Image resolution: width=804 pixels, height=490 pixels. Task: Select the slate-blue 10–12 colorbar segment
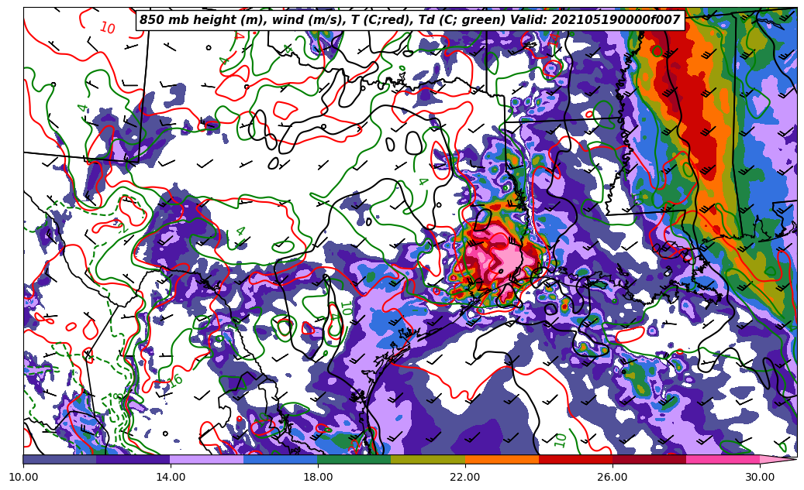[x=60, y=459]
